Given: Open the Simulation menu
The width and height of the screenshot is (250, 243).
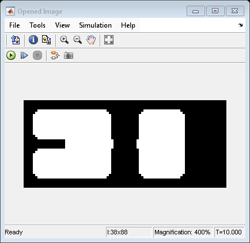Looking at the screenshot, I should [96, 25].
